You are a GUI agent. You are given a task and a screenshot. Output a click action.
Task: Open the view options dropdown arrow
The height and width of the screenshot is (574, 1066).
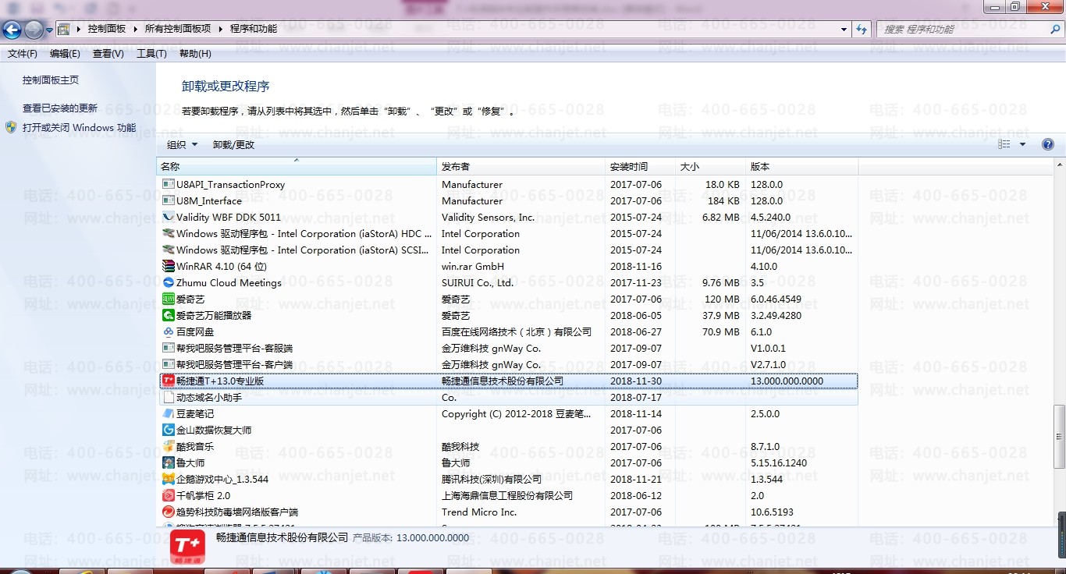tap(1022, 145)
